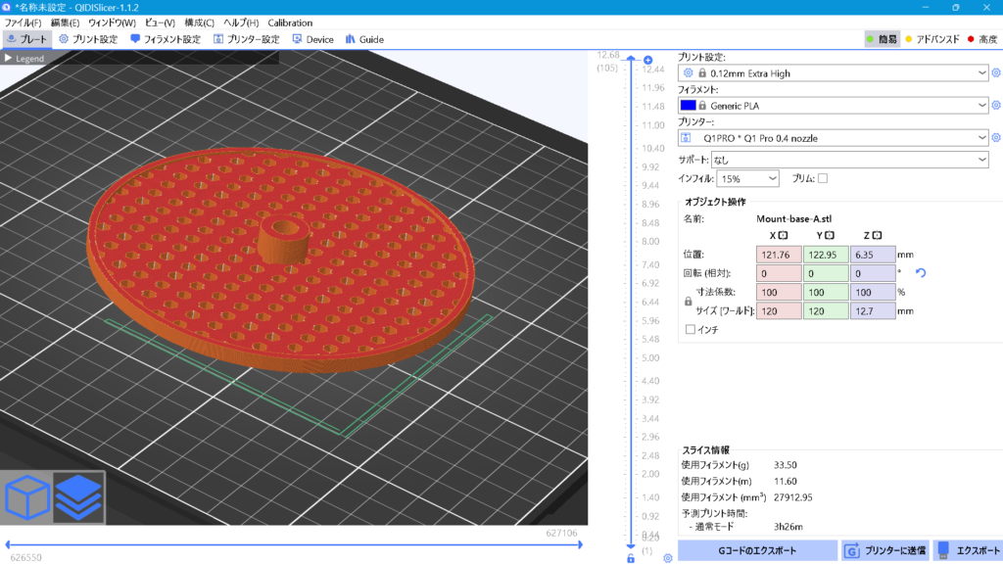Select the layers preview view icon
This screenshot has height=564, width=1003.
point(78,497)
